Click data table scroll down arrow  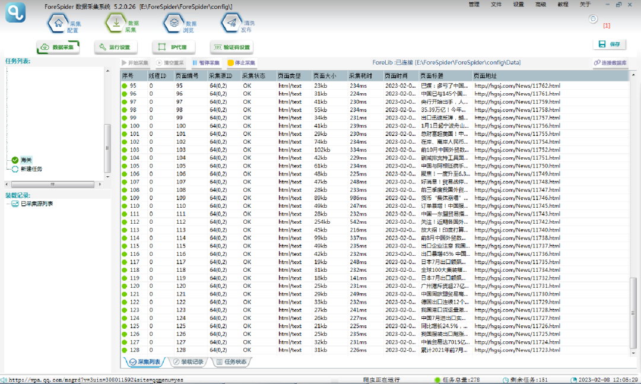point(633,353)
